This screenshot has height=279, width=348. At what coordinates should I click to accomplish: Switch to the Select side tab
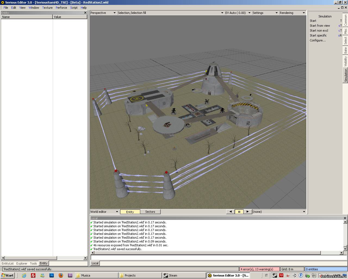pos(346,41)
